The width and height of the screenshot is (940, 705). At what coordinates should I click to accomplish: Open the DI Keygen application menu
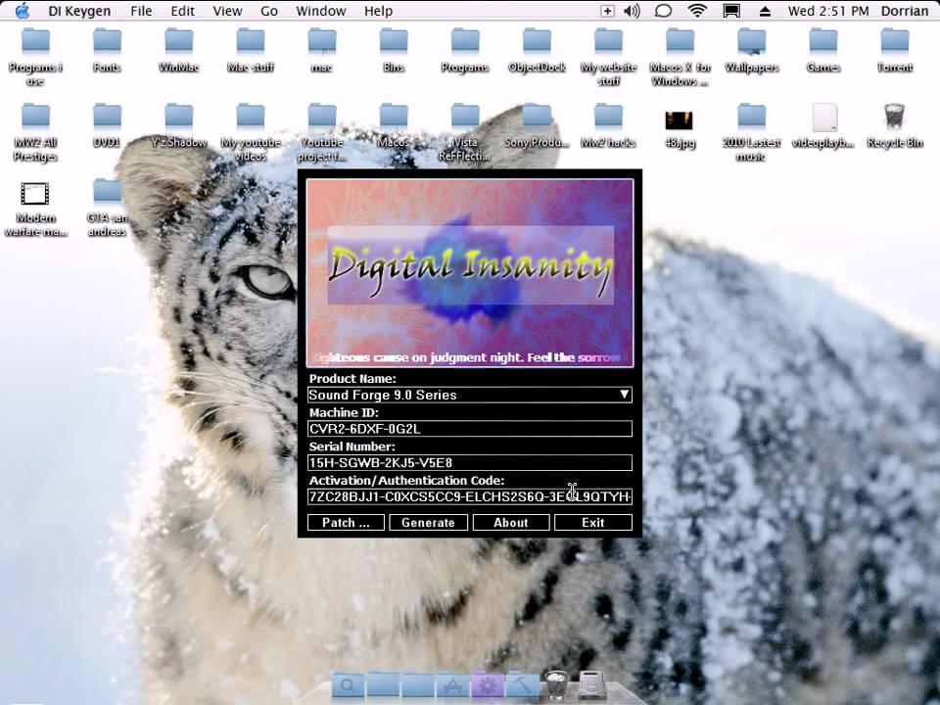coord(79,11)
